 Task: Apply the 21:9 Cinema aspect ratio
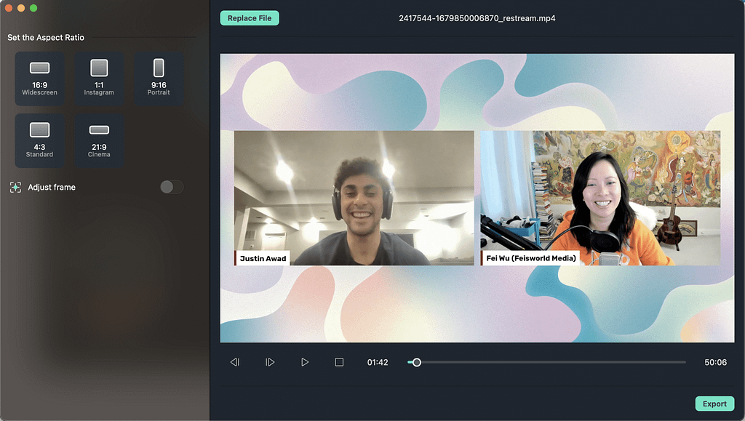[x=99, y=140]
